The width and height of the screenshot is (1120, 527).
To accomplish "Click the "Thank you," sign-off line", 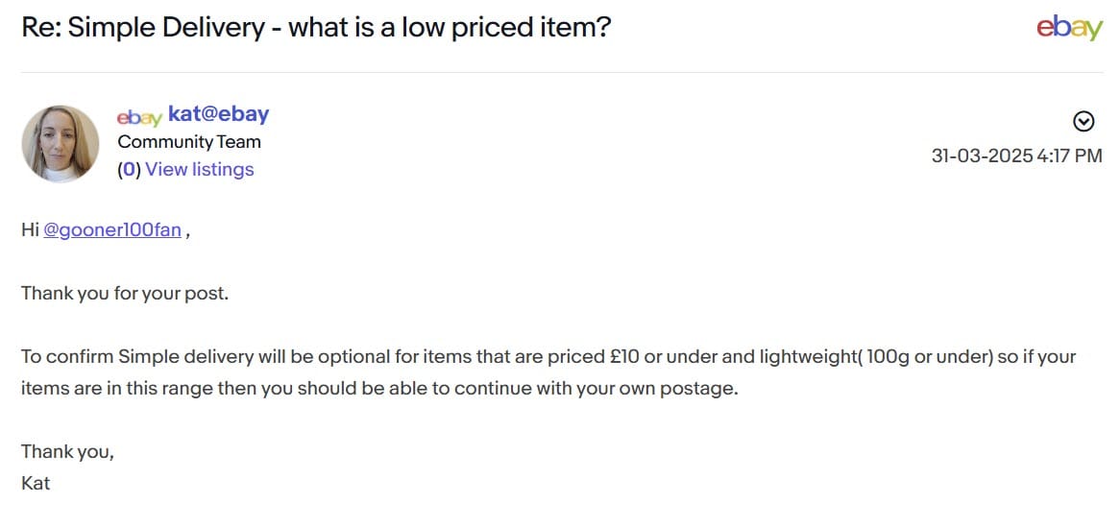I will tap(67, 451).
